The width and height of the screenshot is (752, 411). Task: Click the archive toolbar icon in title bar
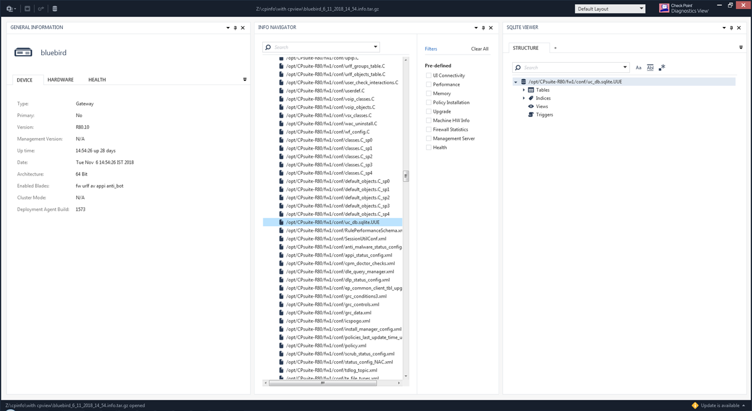pyautogui.click(x=27, y=9)
